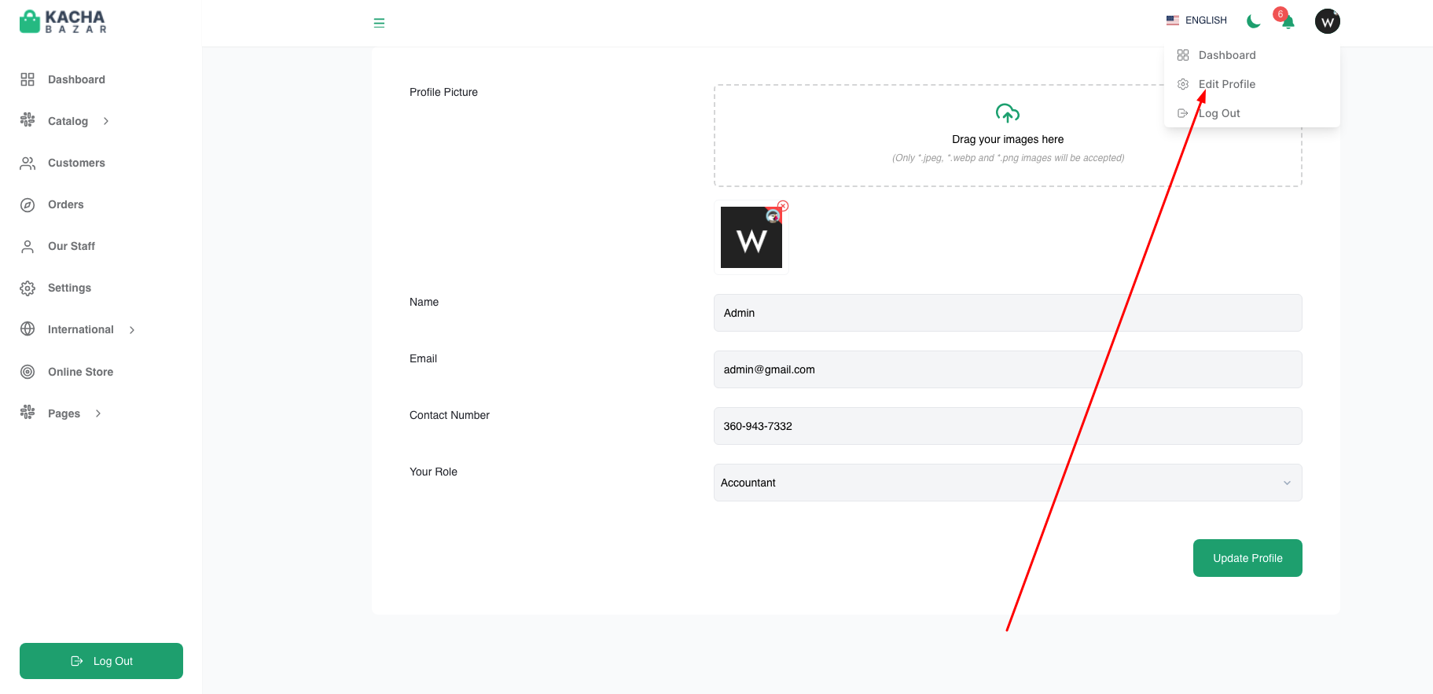Click the green sidebar Log Out button
Screen dimensions: 1433x694
tap(101, 661)
